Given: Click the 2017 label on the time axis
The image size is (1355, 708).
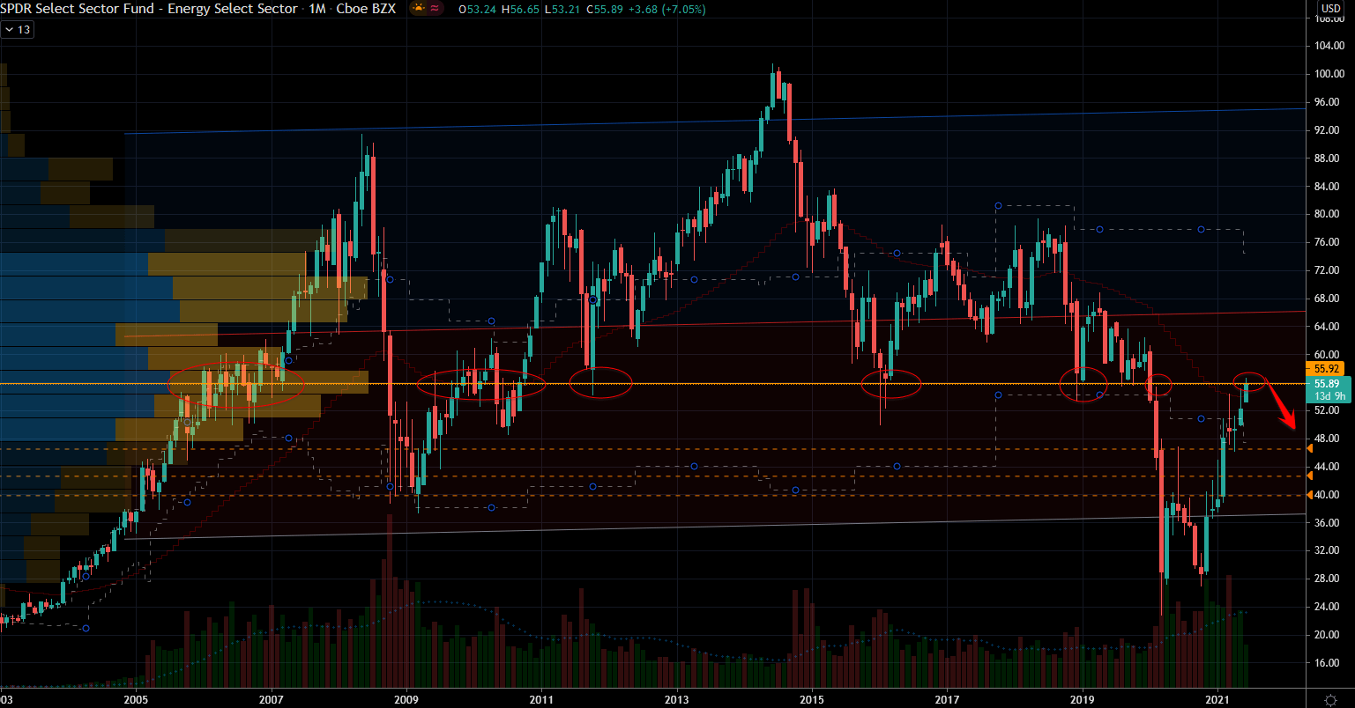Looking at the screenshot, I should pyautogui.click(x=947, y=698).
